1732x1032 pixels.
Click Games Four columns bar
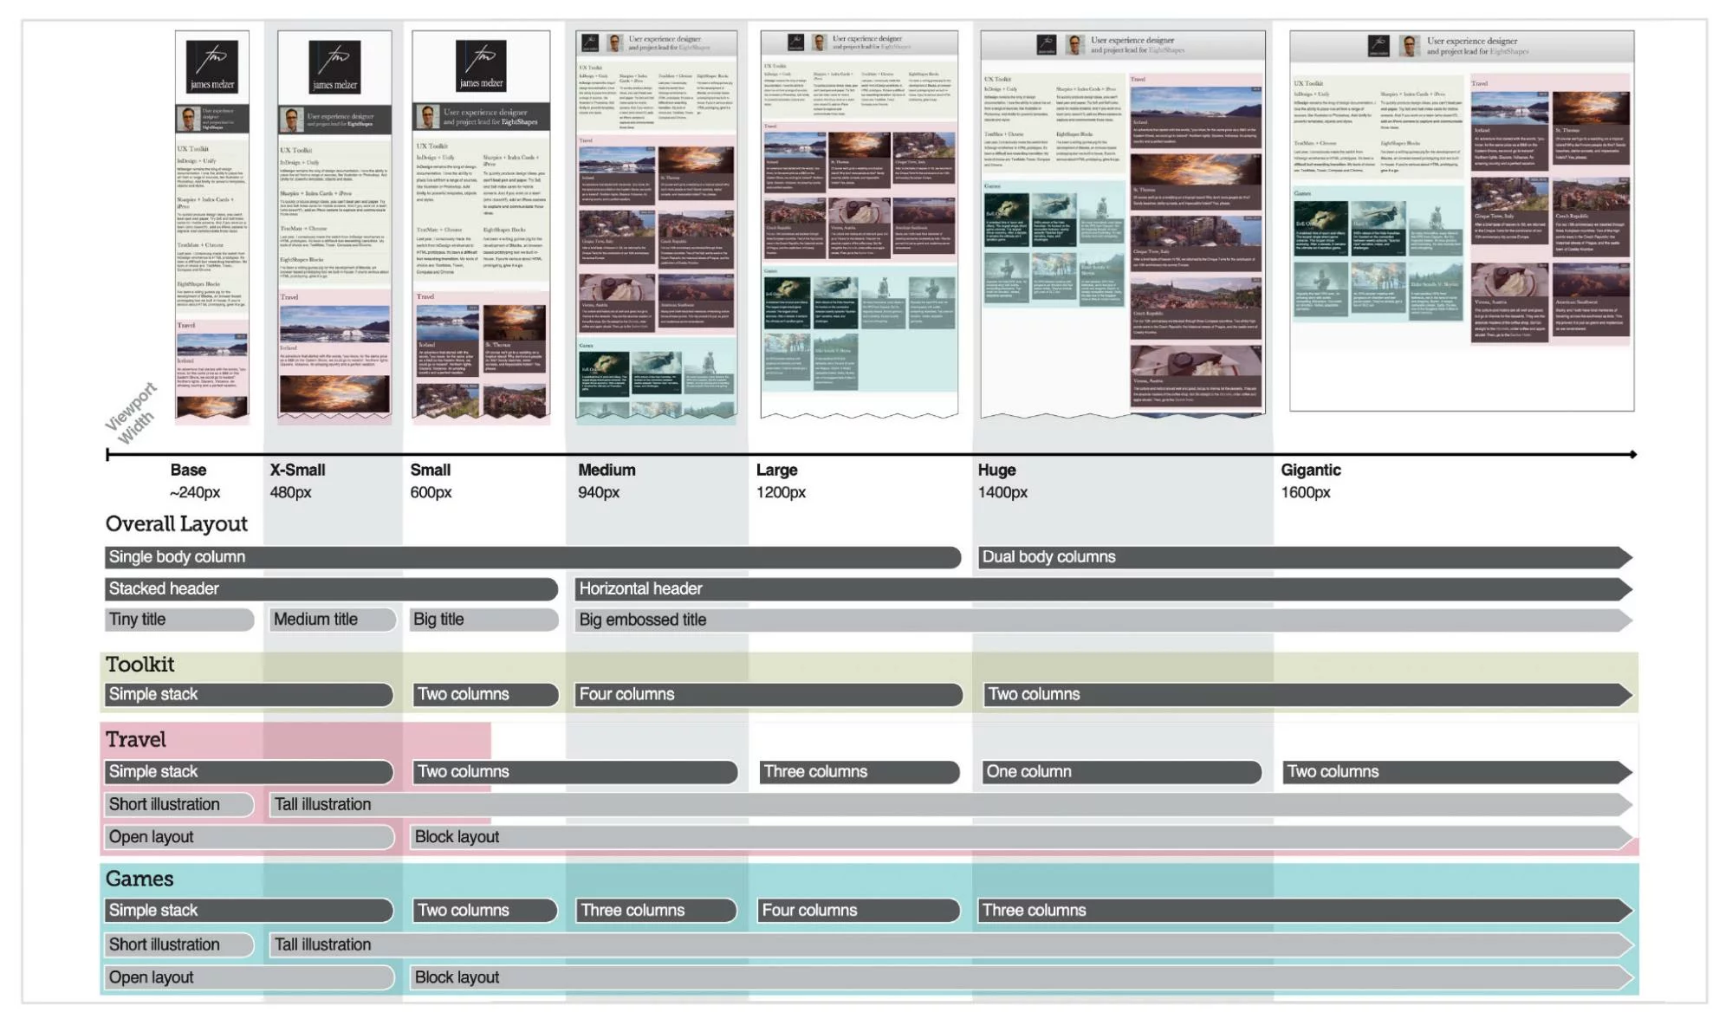858,911
